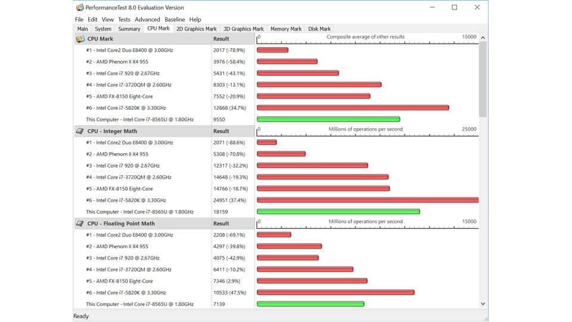Open the Baseline menu
The height and width of the screenshot is (322, 572).
tap(175, 19)
